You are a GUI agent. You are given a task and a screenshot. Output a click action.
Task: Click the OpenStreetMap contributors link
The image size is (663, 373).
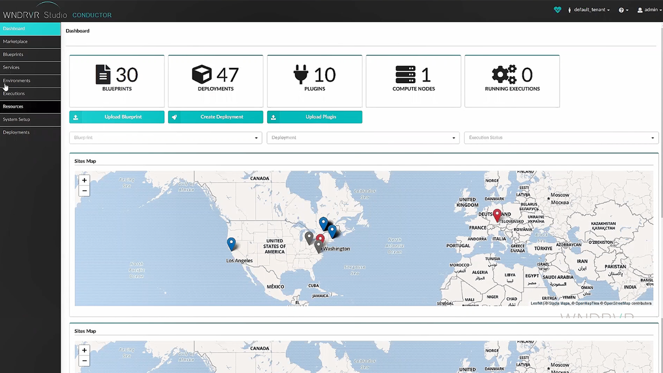pos(628,304)
